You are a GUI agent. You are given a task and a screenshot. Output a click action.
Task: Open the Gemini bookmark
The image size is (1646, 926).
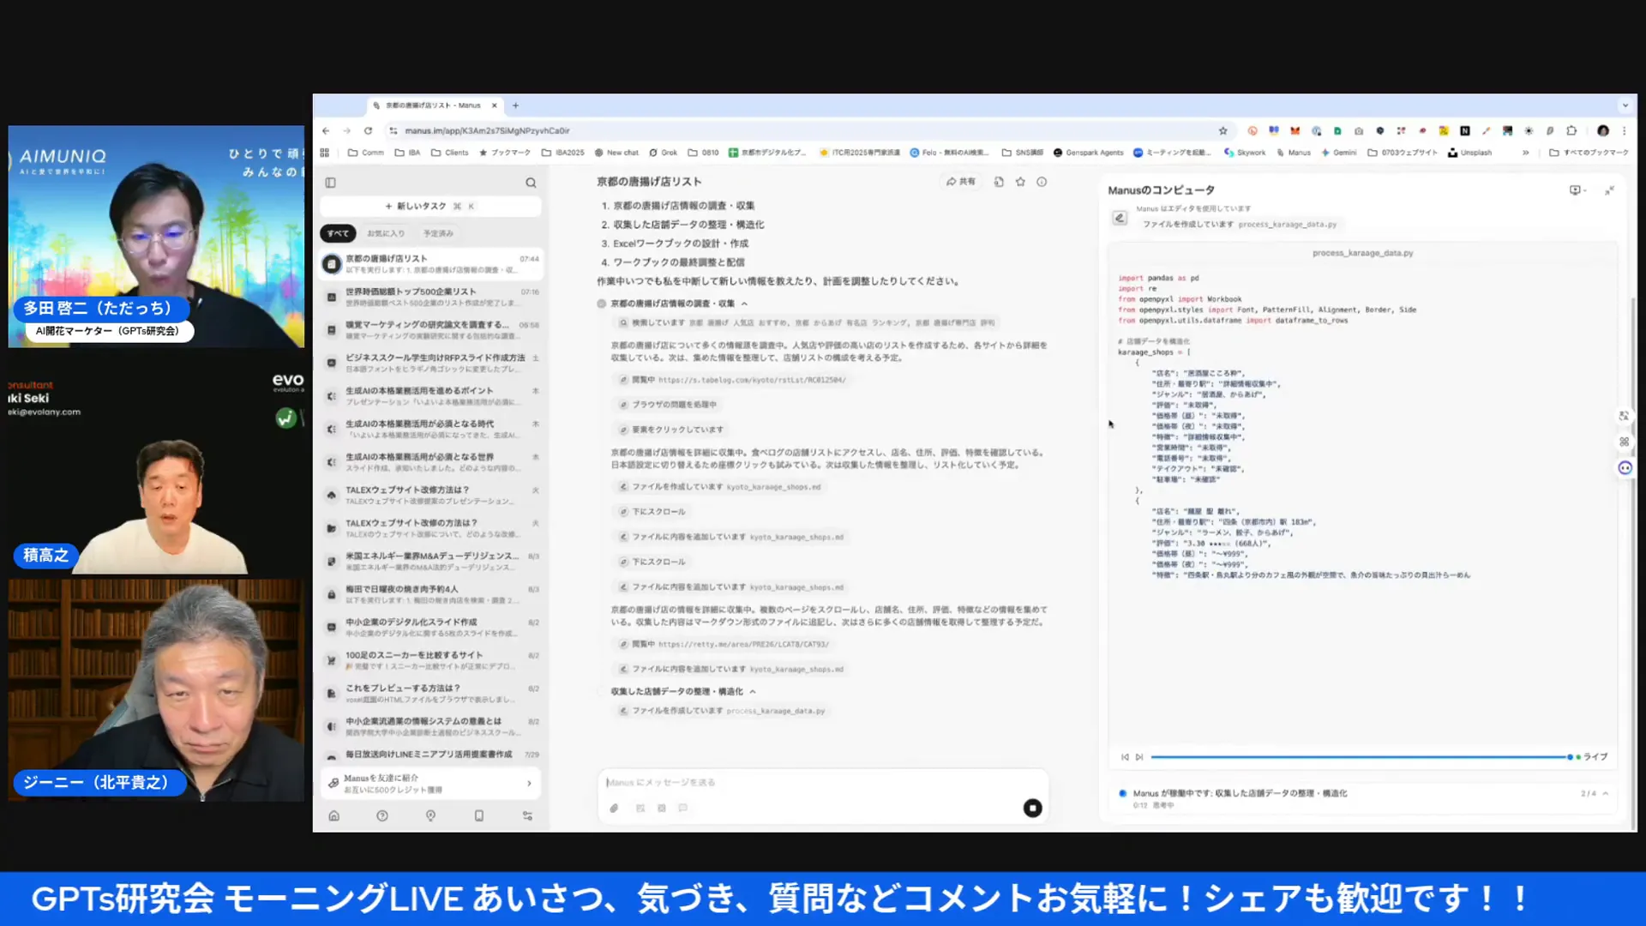pyautogui.click(x=1338, y=153)
